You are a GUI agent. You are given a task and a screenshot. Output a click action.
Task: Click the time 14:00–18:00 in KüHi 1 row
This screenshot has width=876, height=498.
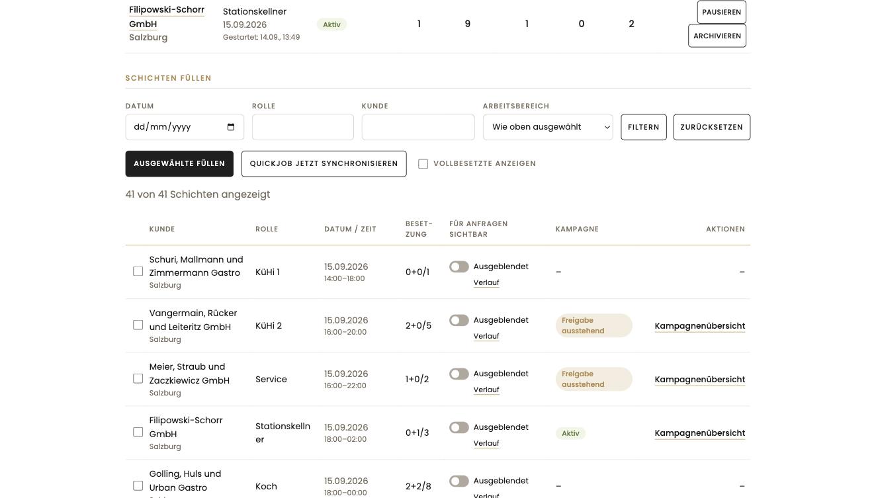(x=345, y=278)
